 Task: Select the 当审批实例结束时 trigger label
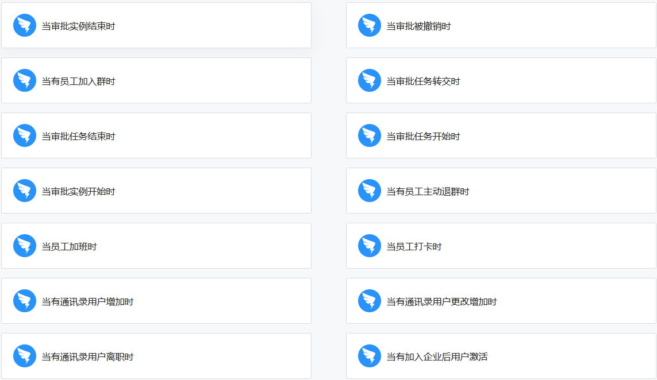point(78,26)
